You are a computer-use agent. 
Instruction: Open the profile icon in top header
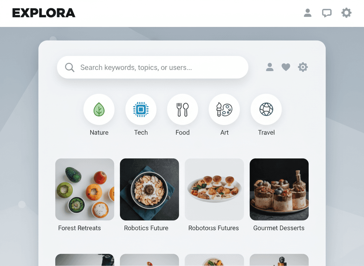click(x=308, y=13)
